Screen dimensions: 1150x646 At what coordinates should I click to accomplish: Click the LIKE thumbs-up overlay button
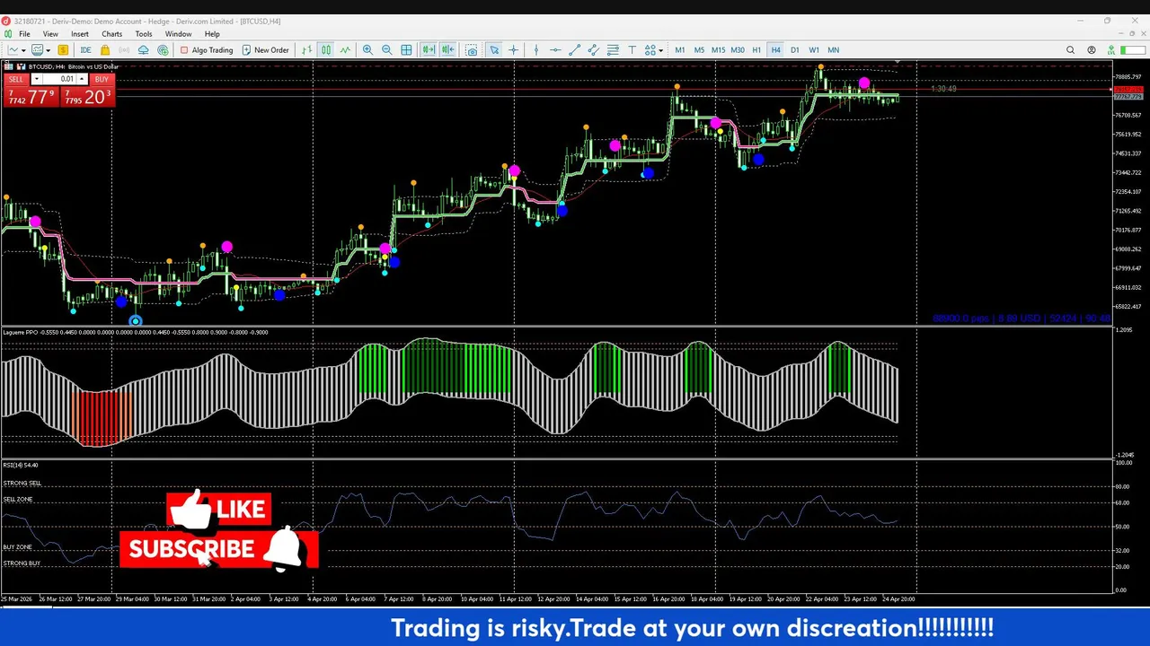218,510
